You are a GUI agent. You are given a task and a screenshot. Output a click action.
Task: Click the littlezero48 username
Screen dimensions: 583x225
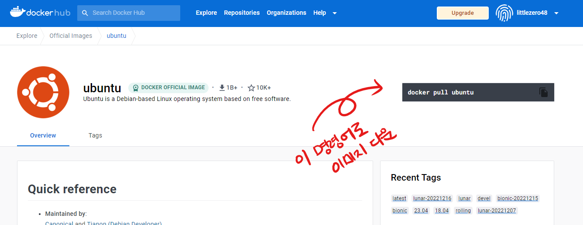pyautogui.click(x=532, y=13)
